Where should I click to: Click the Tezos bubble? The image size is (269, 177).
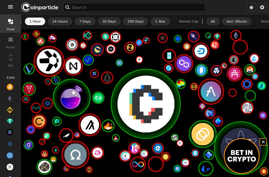click(x=56, y=80)
